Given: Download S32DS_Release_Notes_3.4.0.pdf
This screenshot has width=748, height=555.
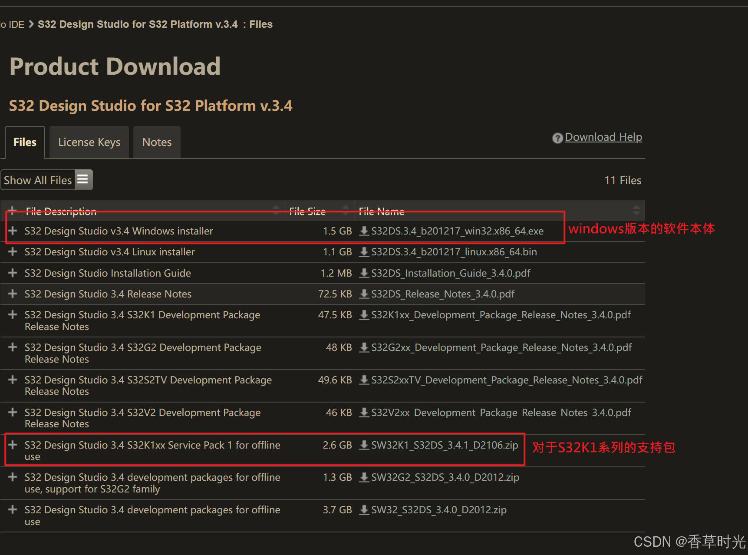Looking at the screenshot, I should coord(443,294).
